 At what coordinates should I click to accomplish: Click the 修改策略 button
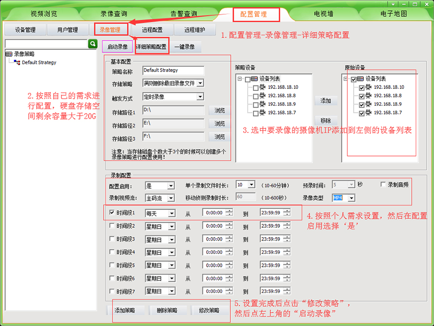[x=209, y=311]
